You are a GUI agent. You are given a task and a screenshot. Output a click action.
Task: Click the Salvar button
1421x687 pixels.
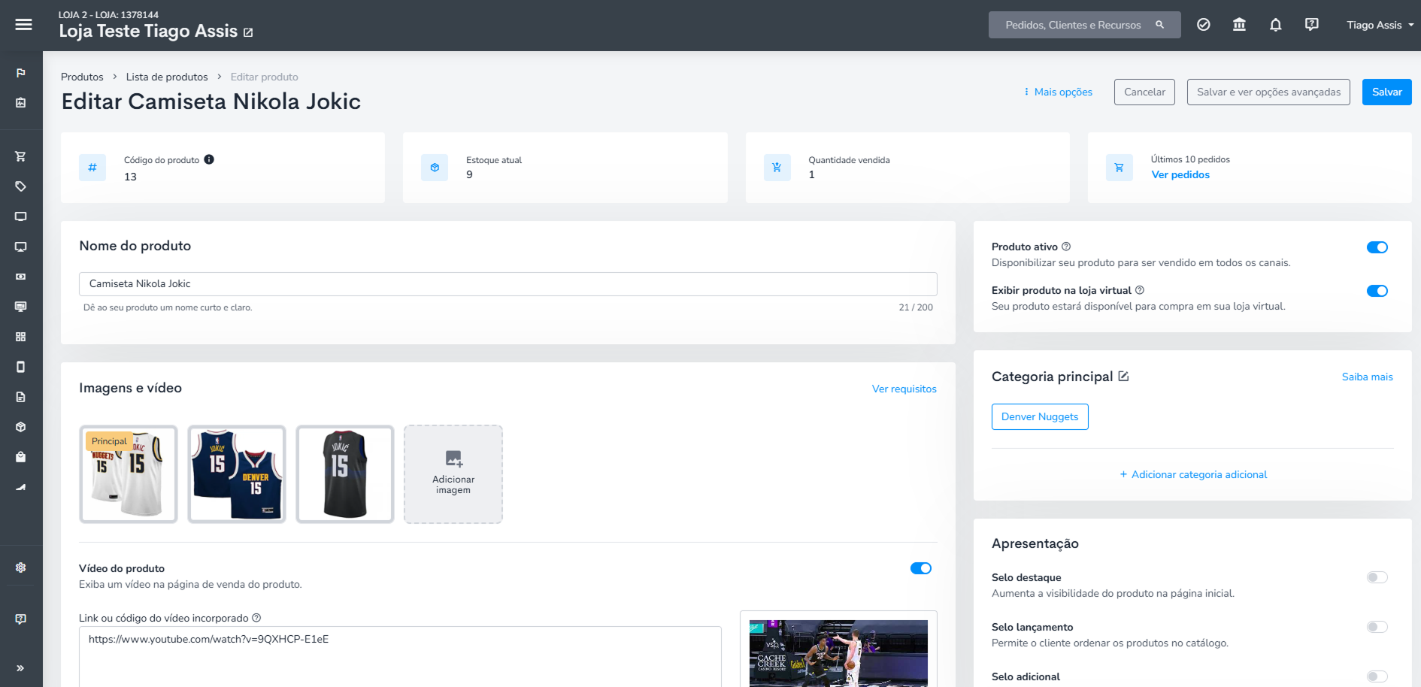1386,92
